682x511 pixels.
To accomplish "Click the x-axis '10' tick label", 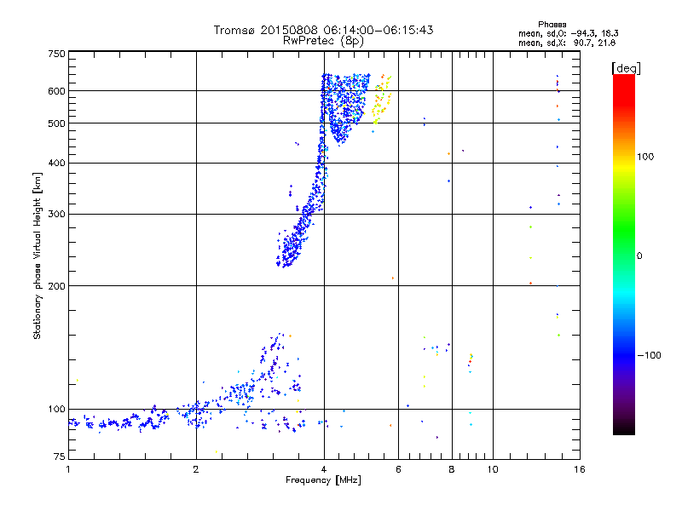I will click(x=493, y=469).
